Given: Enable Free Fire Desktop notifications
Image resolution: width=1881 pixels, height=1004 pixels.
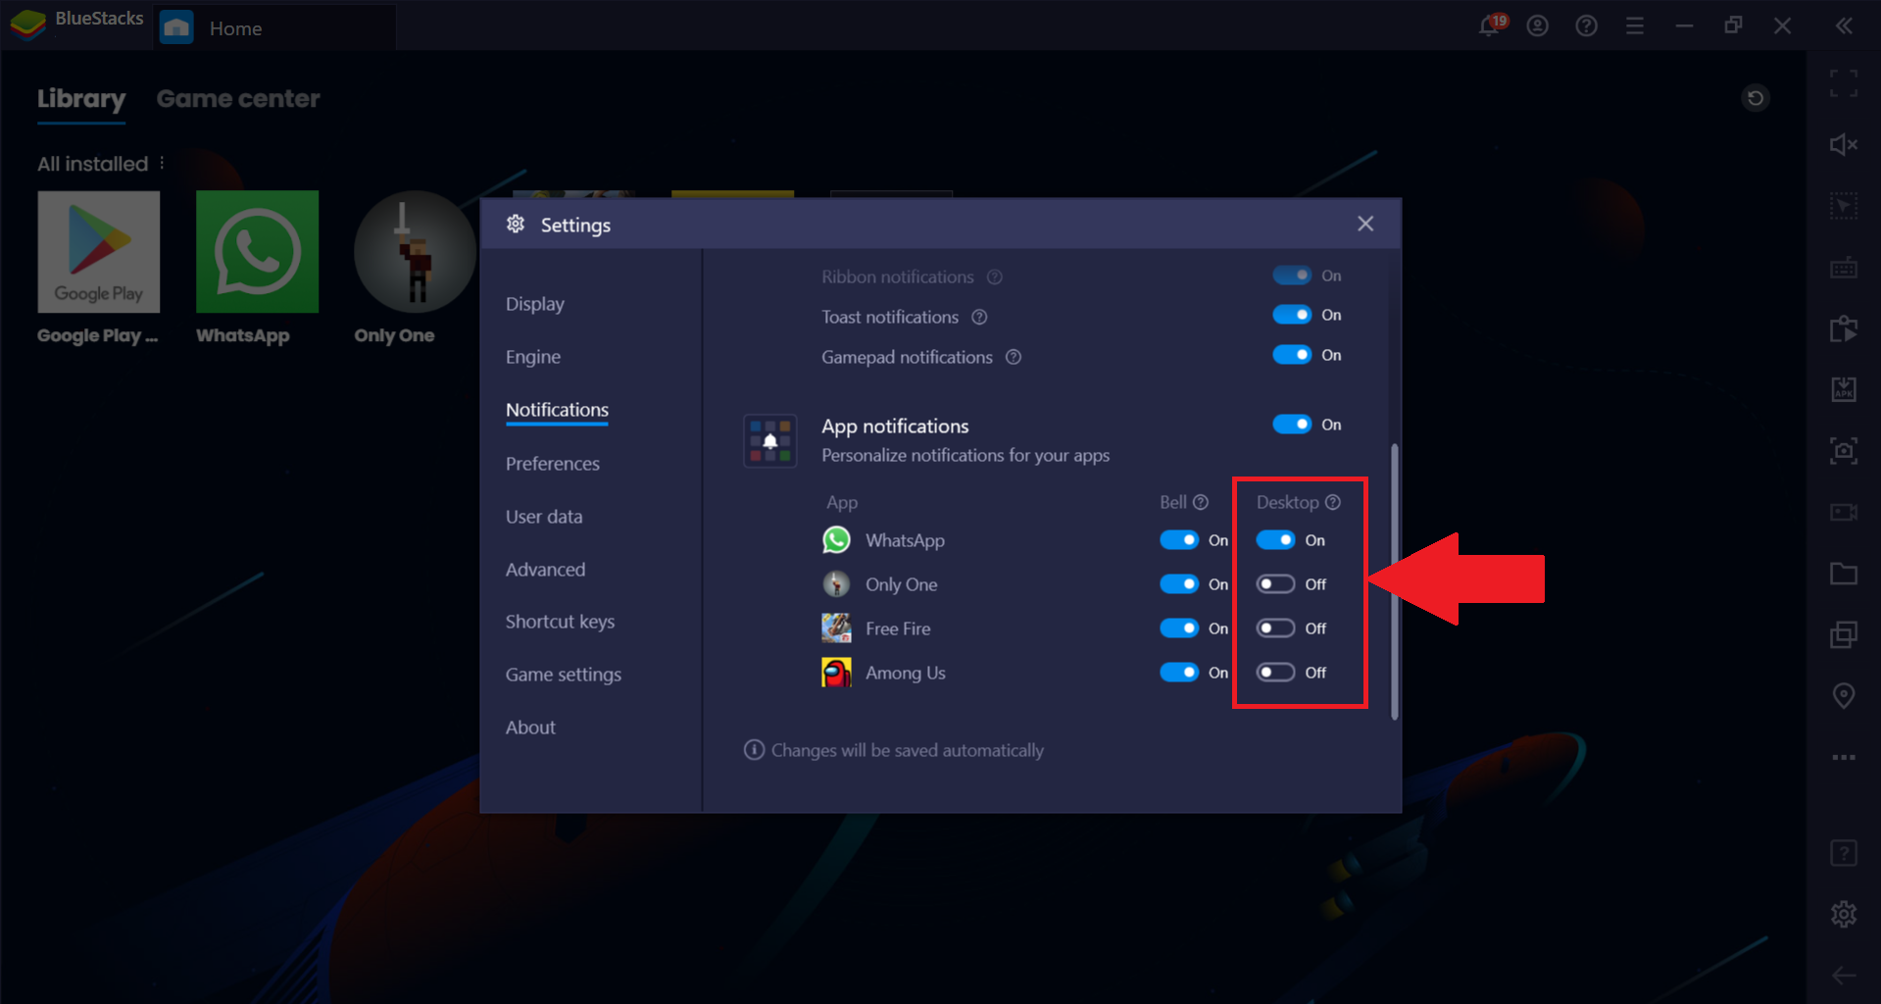Looking at the screenshot, I should (1275, 628).
